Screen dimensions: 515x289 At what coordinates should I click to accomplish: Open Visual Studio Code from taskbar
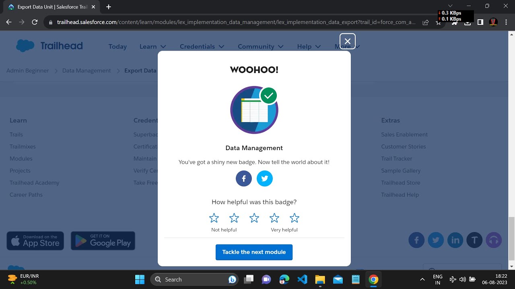pos(302,279)
